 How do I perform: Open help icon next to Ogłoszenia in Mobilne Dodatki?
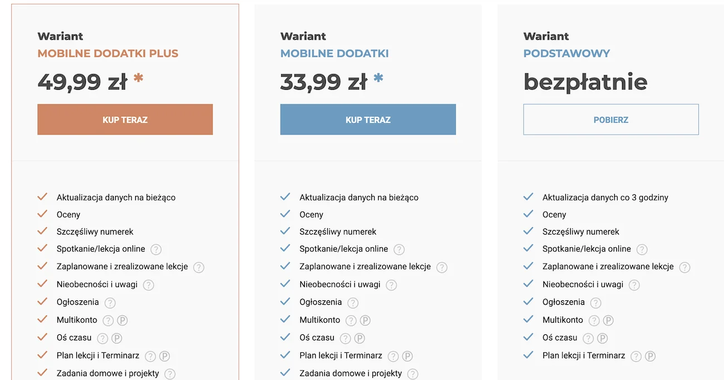coord(353,303)
